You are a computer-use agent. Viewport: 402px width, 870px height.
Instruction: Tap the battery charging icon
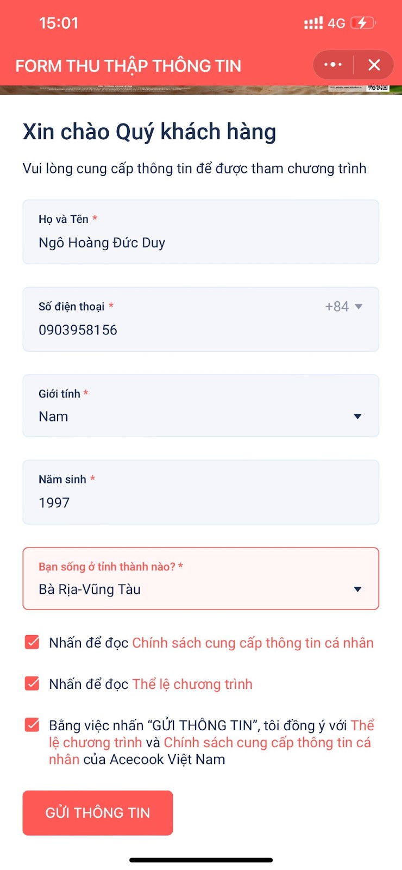(362, 23)
